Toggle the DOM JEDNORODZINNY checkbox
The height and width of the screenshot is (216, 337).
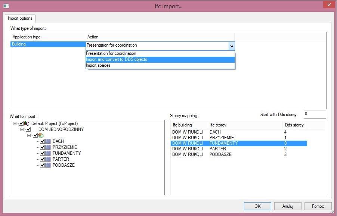(x=28, y=129)
